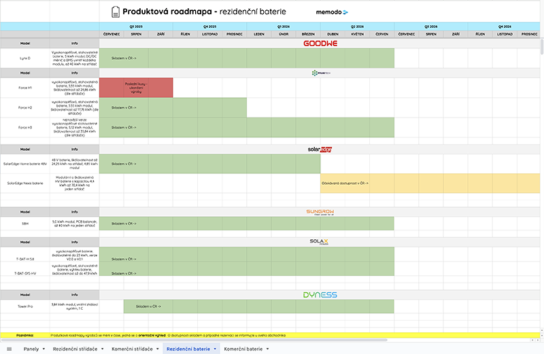The image size is (544, 354).
Task: Click the Dyness brand logo
Action: pos(320,295)
